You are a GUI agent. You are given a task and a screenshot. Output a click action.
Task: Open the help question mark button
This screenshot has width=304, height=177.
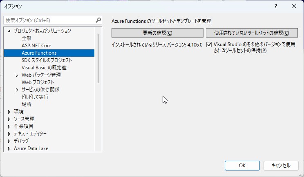click(276, 6)
